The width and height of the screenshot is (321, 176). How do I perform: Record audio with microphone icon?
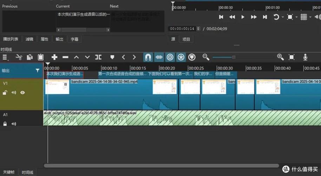(305, 57)
